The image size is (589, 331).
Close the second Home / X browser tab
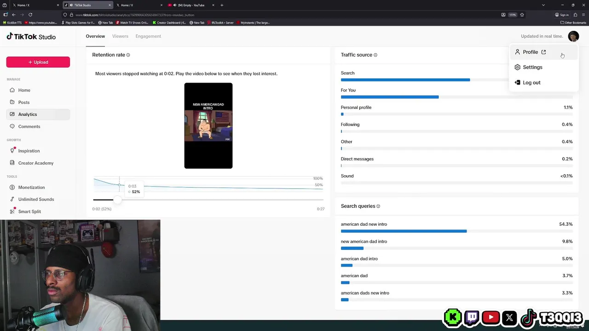(x=161, y=5)
